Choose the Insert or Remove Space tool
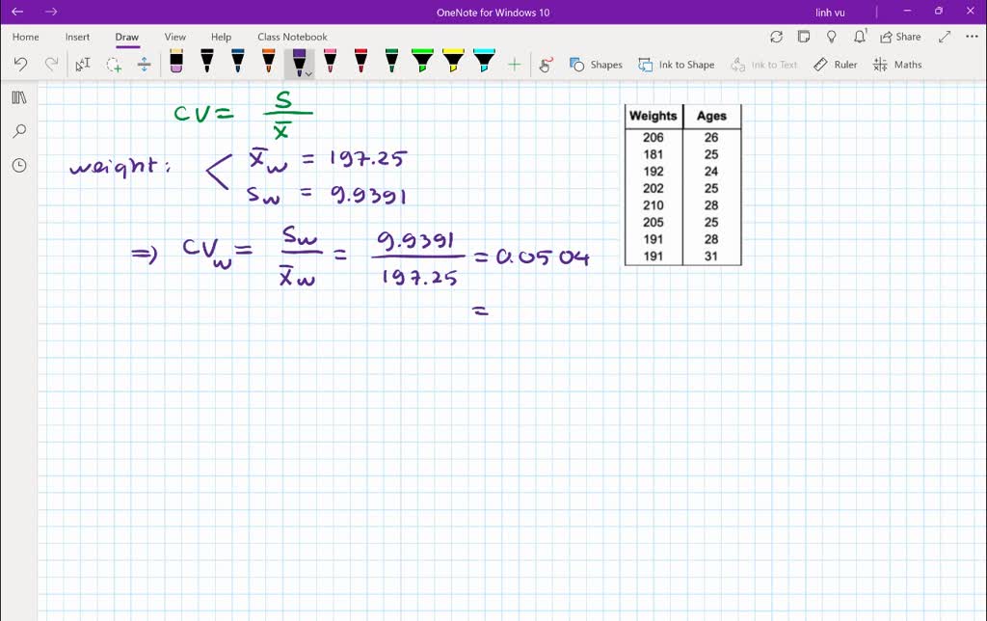Image resolution: width=987 pixels, height=621 pixels. pyautogui.click(x=145, y=65)
